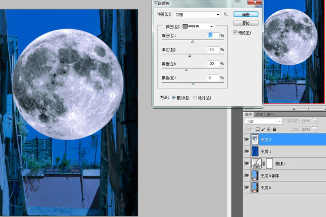
Task: Select lock transparent pixels icon
Action: pos(258,129)
